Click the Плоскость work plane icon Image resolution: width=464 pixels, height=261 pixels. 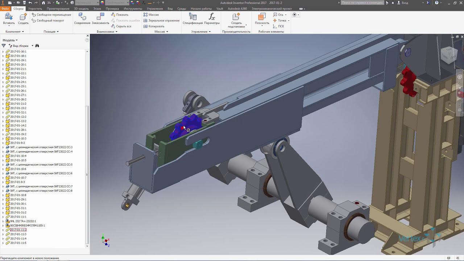[x=262, y=17]
